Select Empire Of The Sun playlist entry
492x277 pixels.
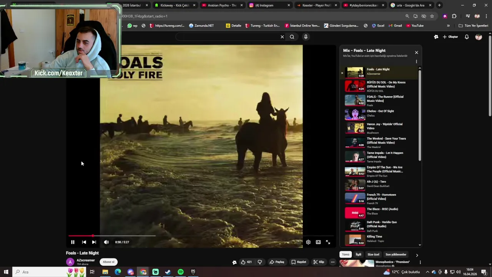(379, 171)
